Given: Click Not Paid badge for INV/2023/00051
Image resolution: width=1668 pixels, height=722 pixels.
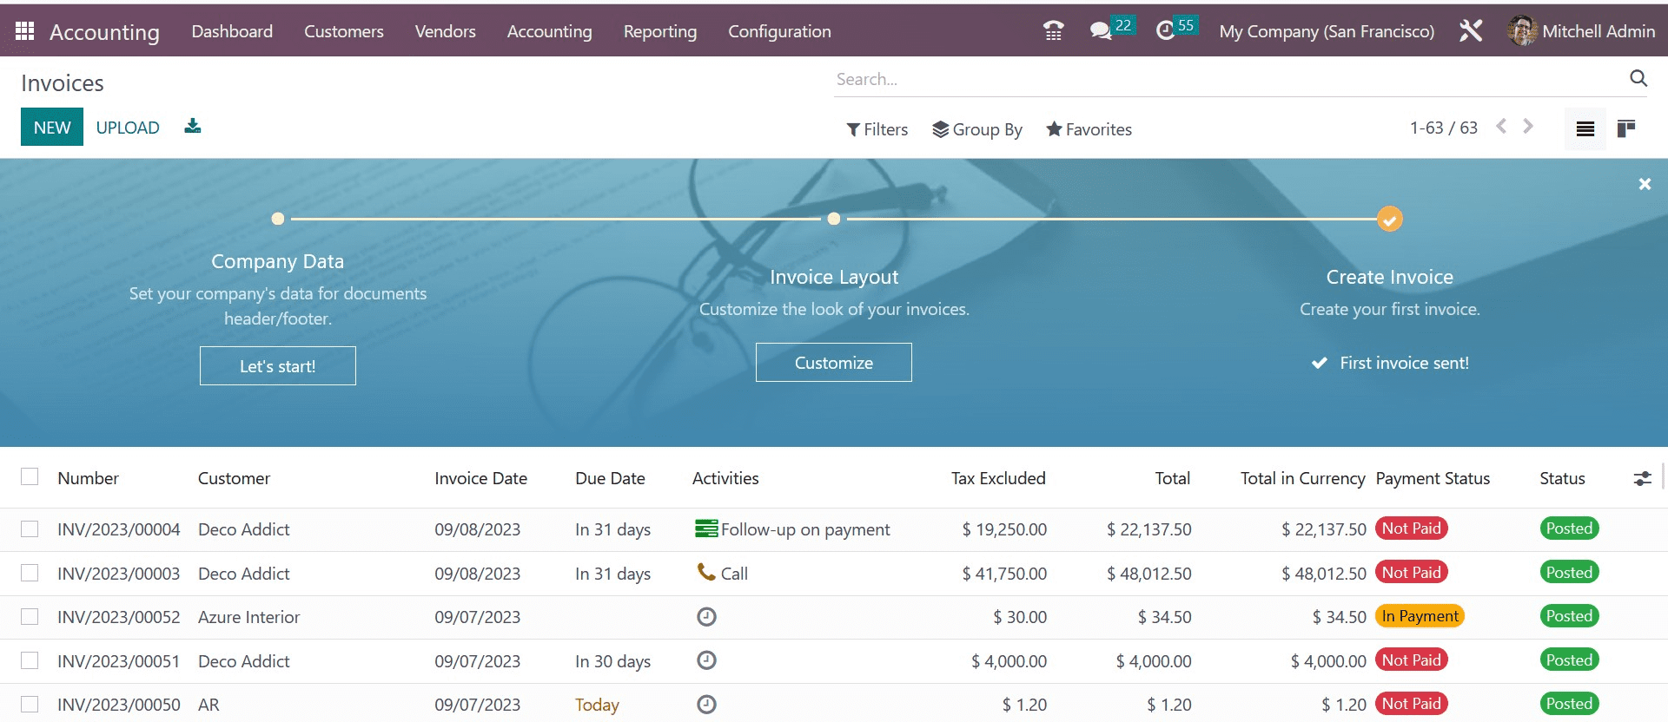Looking at the screenshot, I should [x=1411, y=660].
